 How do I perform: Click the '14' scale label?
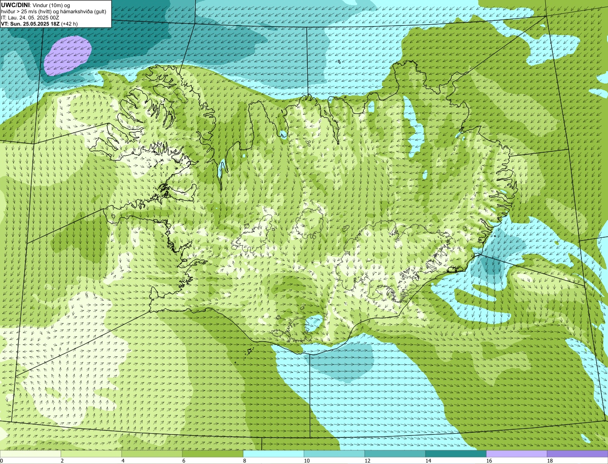pos(428,461)
